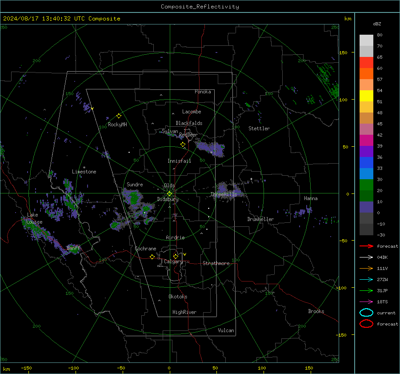Click the Stettler city label

pos(259,129)
